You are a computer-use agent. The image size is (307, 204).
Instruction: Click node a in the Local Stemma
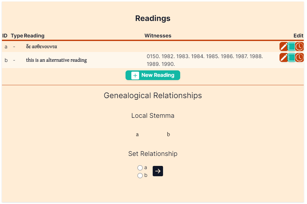137,134
